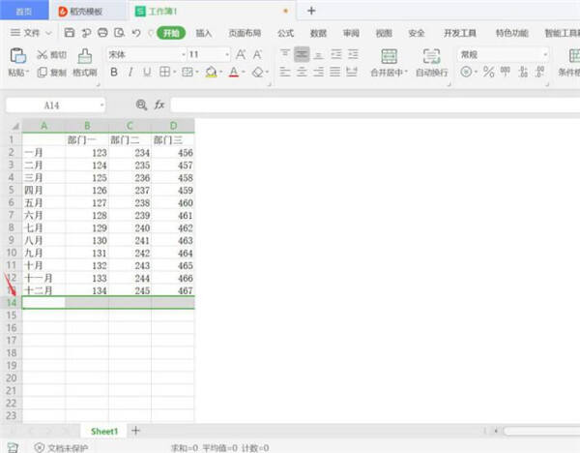Open Print Preview from quick toolbar

tap(119, 33)
